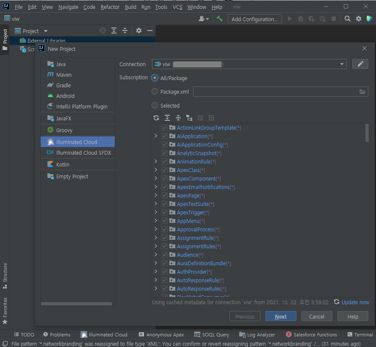Screen dimensions: 376x347
Task: Open Project panel options gear
Action: click(139, 31)
